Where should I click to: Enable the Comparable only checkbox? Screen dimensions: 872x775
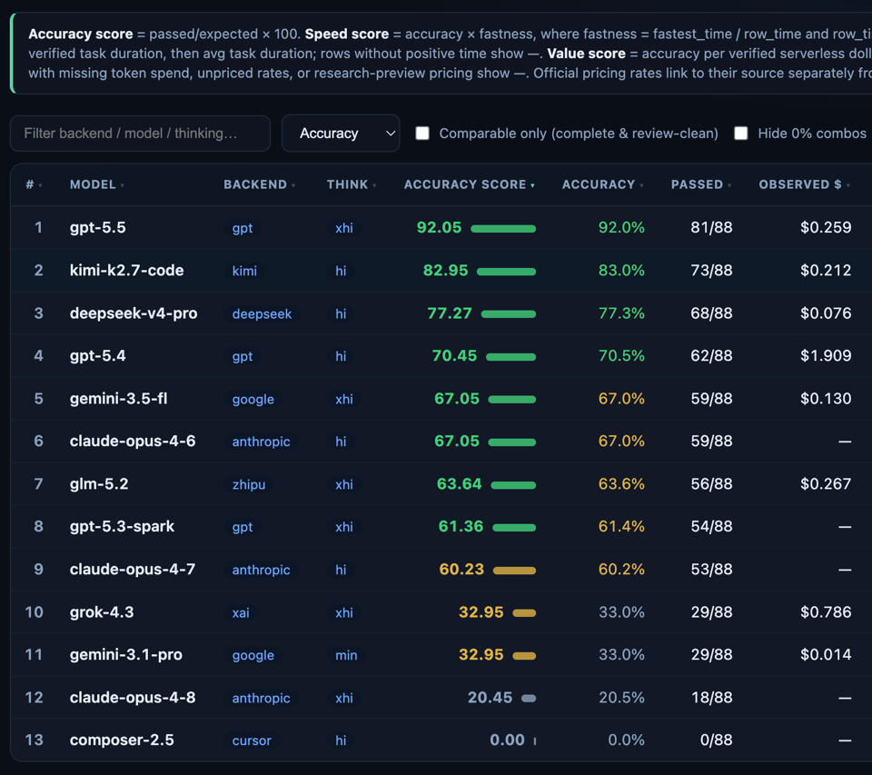click(422, 133)
